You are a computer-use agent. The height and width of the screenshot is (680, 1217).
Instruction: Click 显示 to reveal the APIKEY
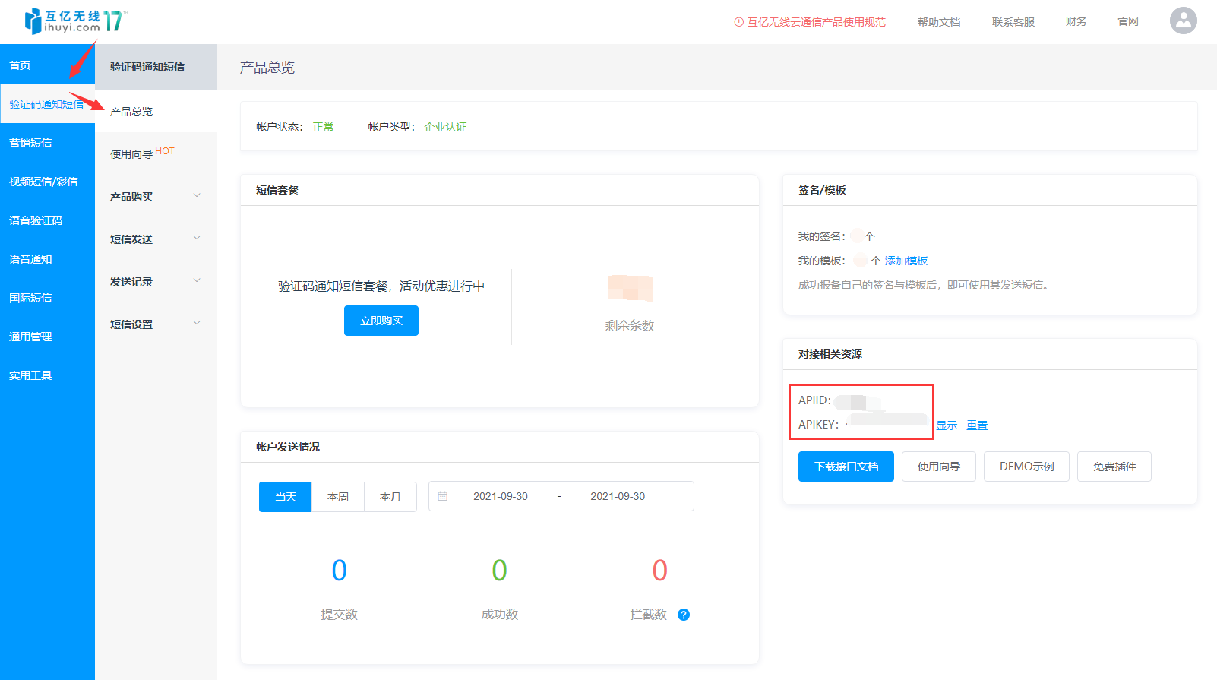(947, 425)
